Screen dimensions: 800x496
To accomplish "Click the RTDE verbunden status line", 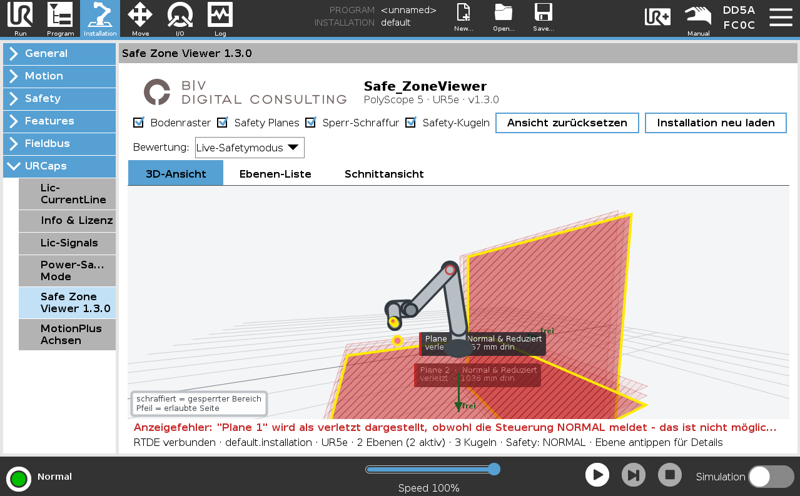I will tap(428, 443).
